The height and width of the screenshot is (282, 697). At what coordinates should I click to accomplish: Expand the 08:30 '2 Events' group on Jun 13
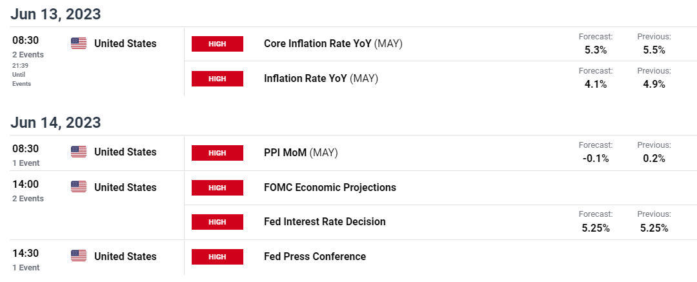tap(28, 55)
